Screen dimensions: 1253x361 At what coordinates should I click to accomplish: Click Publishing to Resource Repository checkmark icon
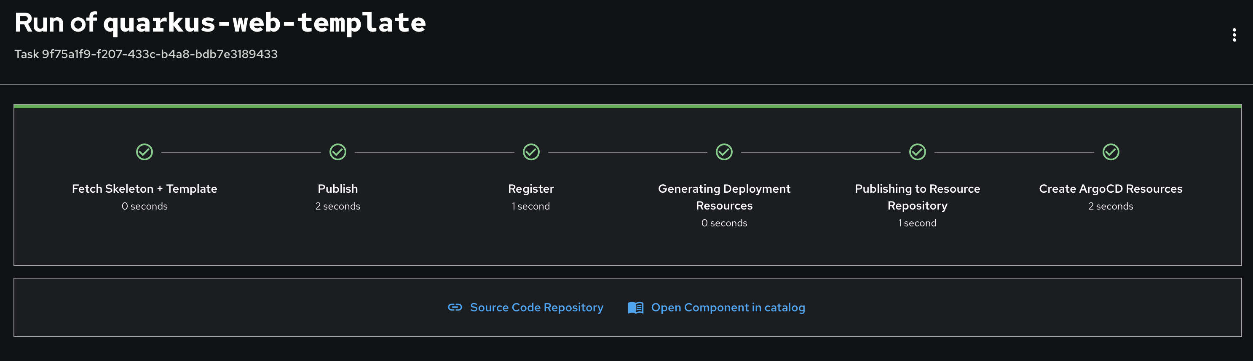pos(917,152)
